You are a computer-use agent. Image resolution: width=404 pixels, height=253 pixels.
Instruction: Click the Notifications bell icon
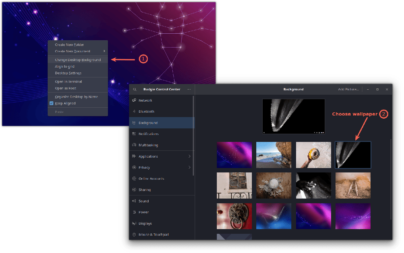[134, 134]
